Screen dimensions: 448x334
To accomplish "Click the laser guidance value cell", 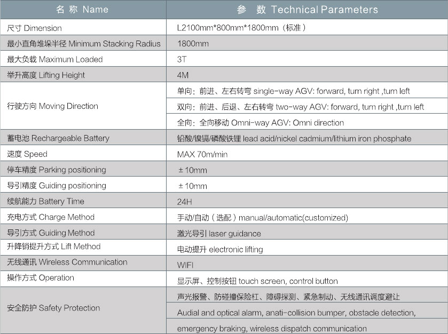I will [219, 233].
